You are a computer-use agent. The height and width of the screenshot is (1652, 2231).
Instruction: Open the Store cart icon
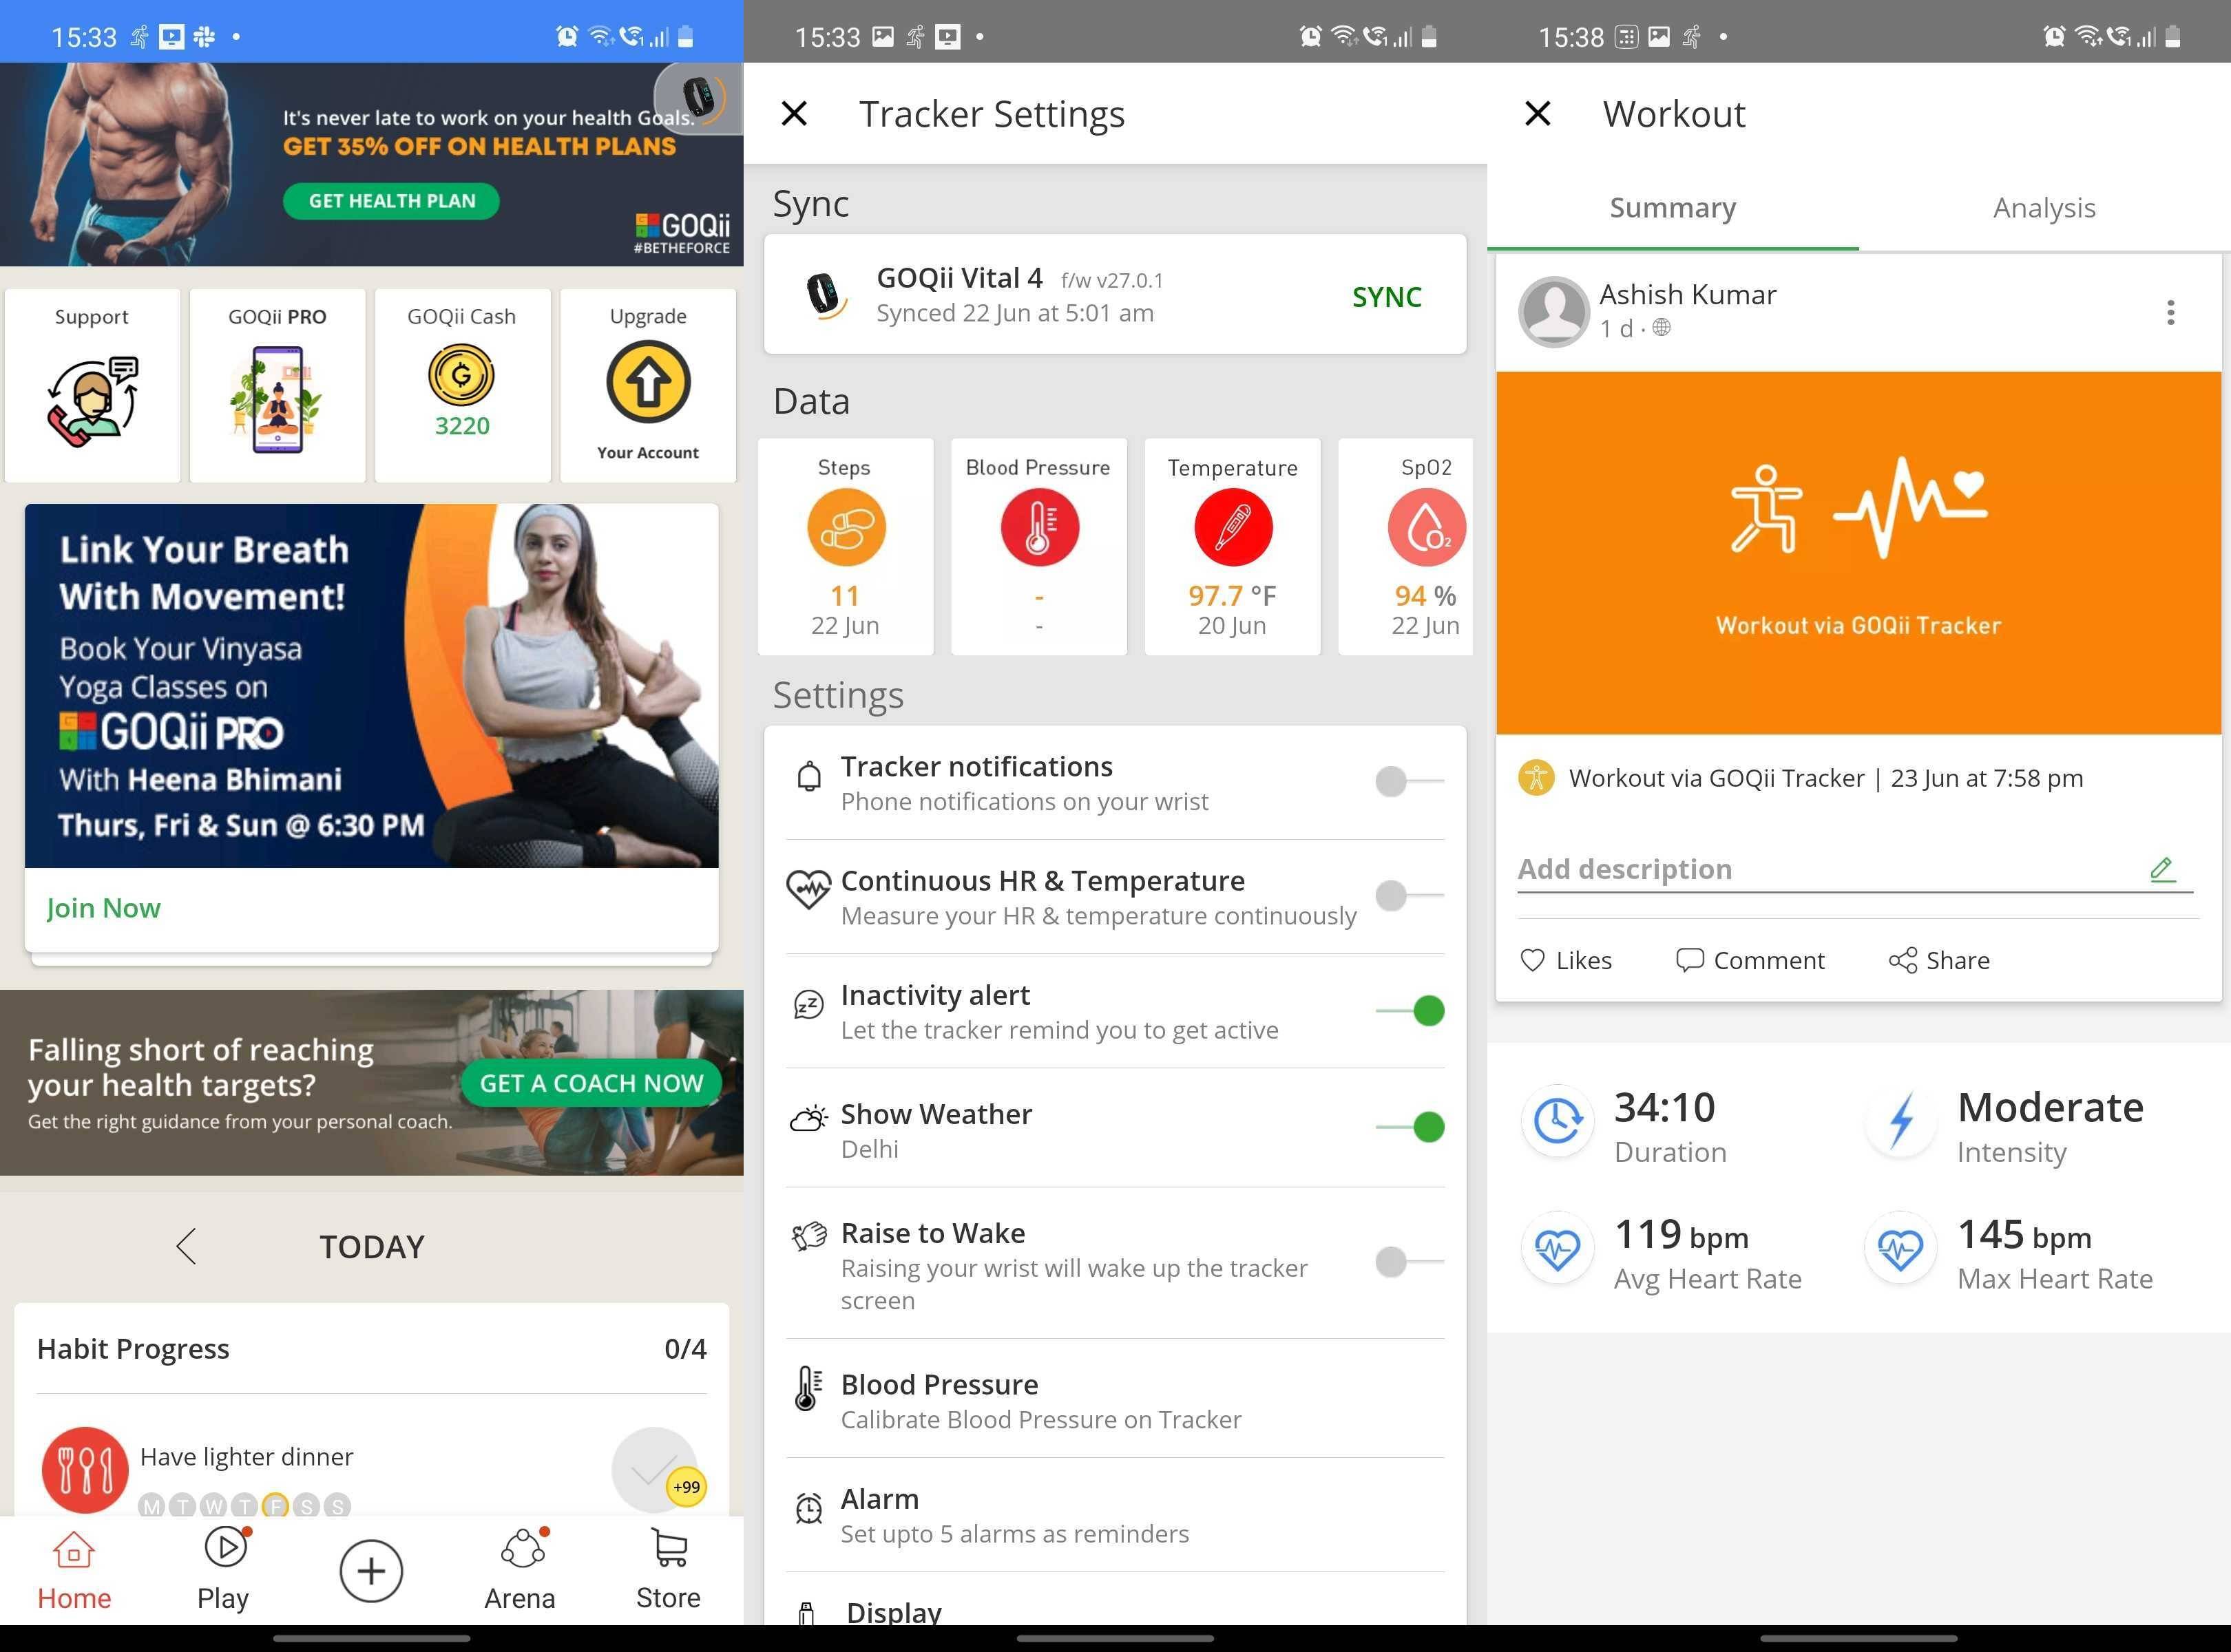(669, 1547)
